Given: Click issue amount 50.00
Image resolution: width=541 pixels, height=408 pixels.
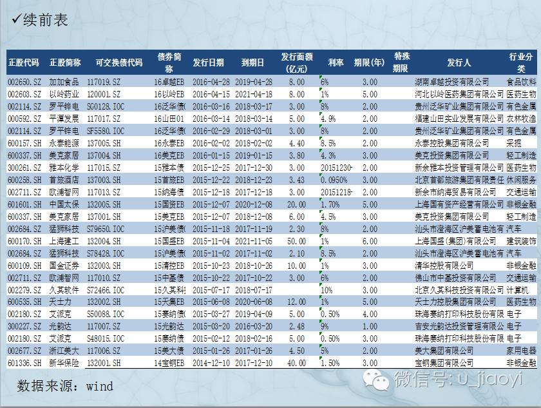Looking at the screenshot, I should pos(296,241).
